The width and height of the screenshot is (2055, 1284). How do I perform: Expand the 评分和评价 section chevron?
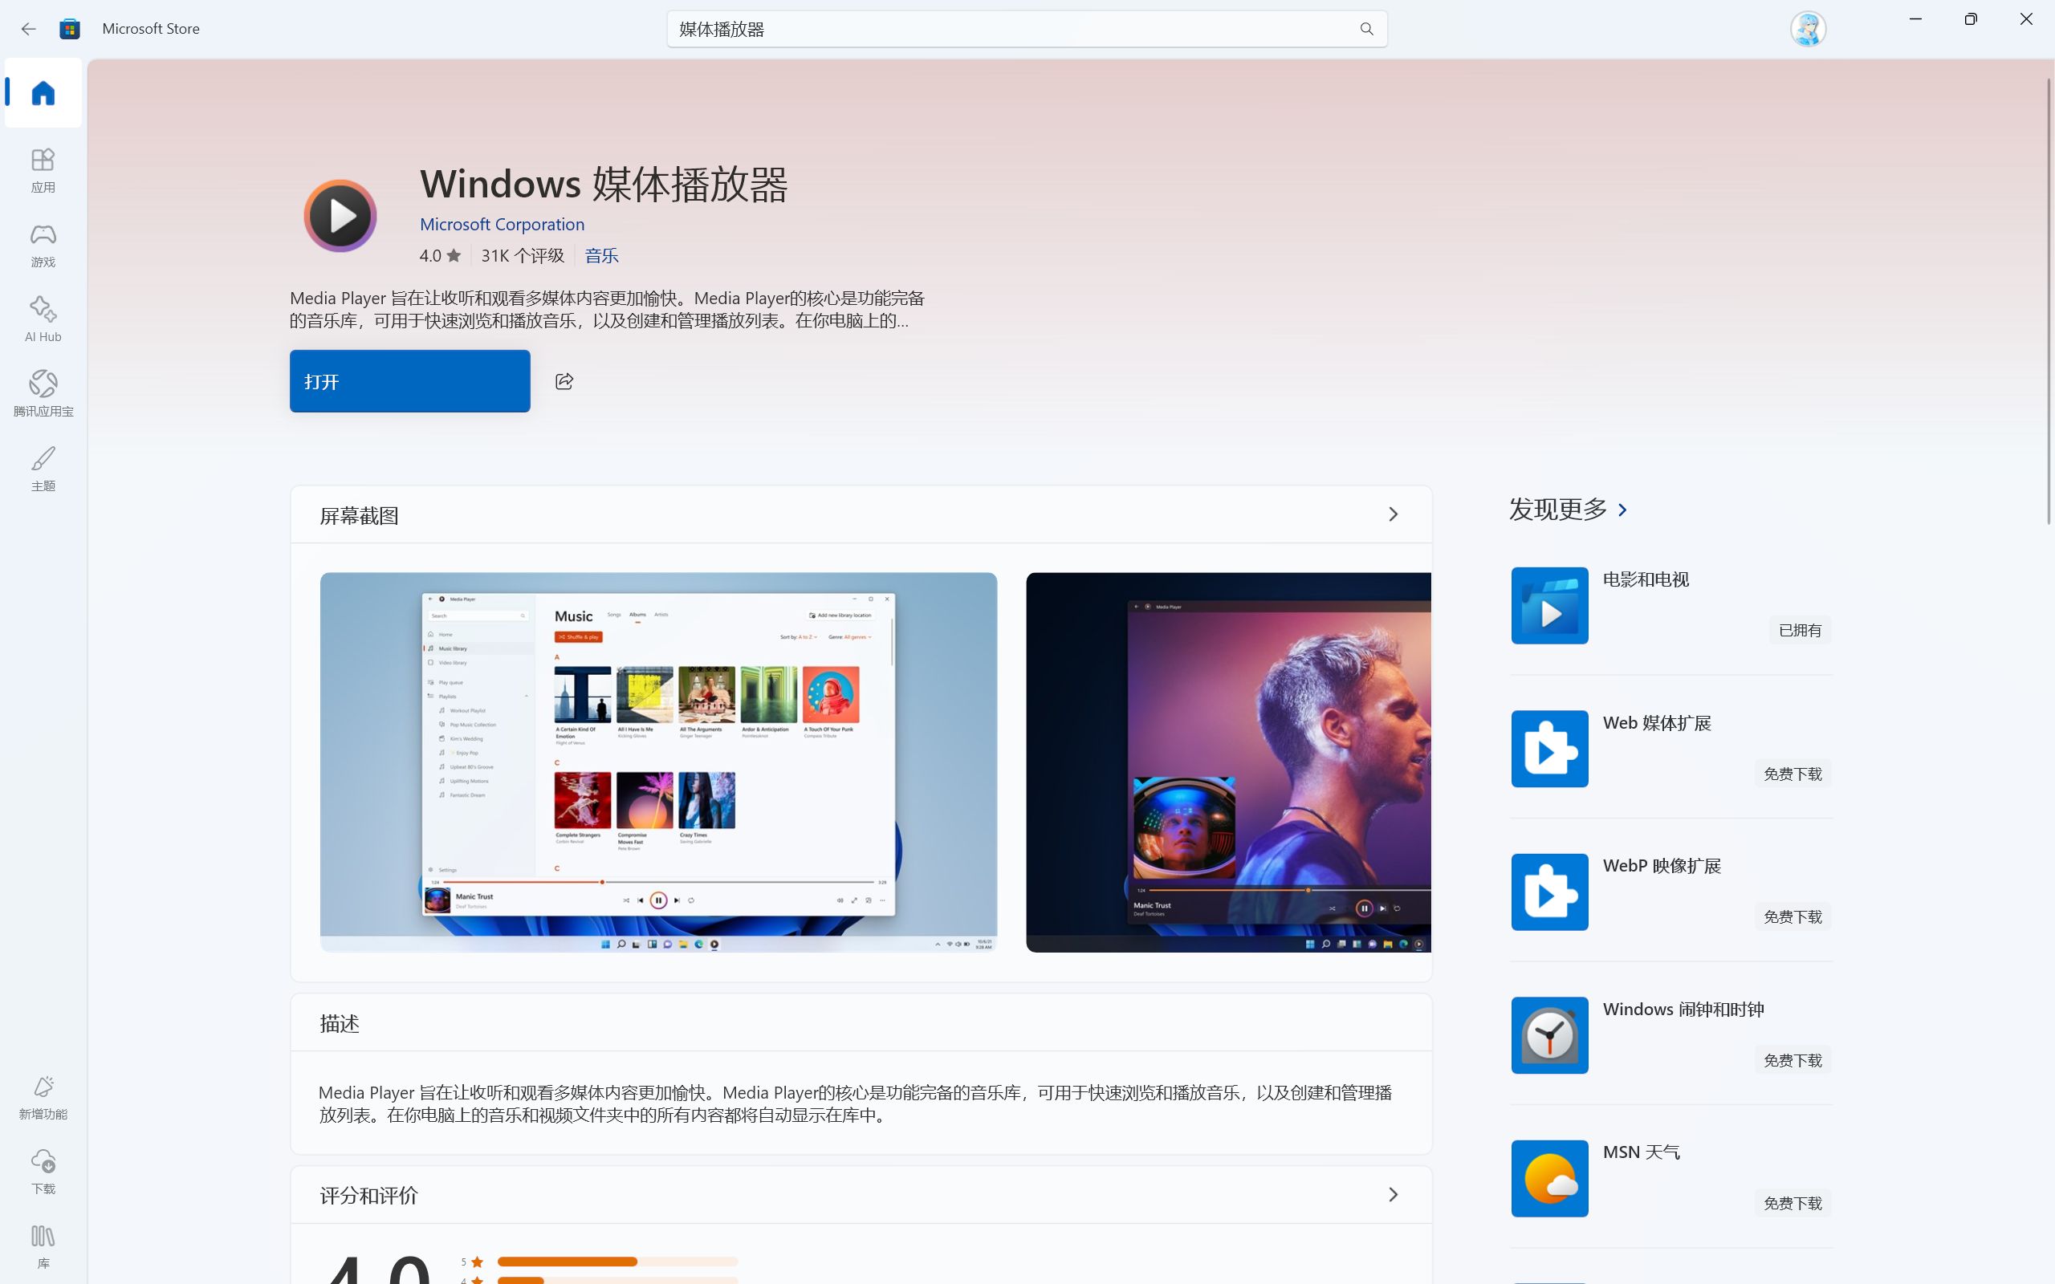1393,1195
